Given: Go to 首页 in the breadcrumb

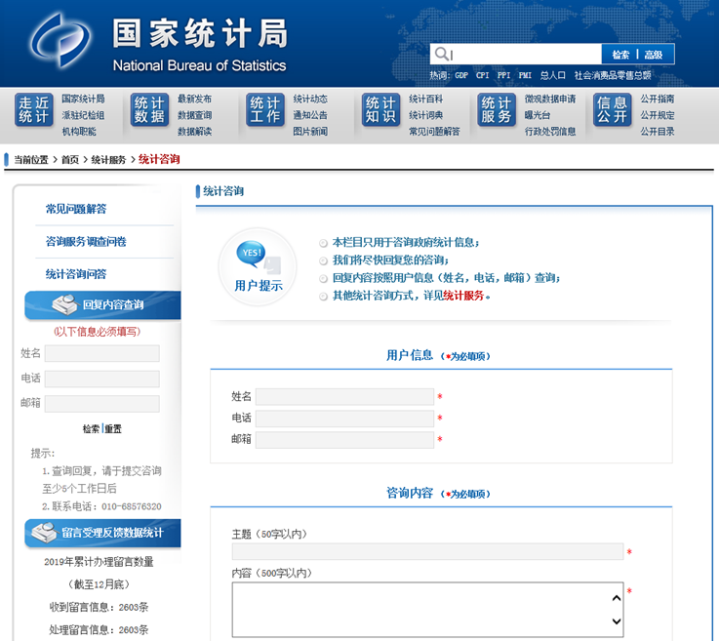Looking at the screenshot, I should click(x=70, y=160).
